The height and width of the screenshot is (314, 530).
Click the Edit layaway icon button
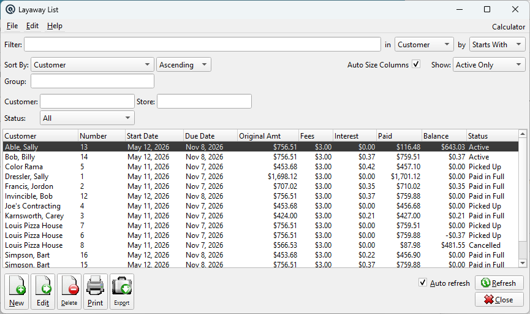43,292
